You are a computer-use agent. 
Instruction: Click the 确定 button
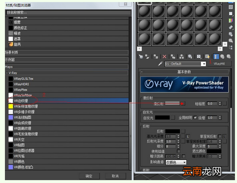pos(89,176)
